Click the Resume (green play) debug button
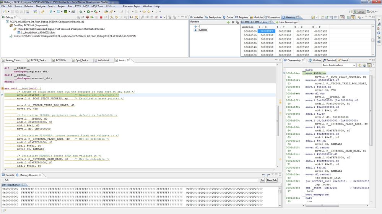Screen dimensions: 382x214 (92, 17)
